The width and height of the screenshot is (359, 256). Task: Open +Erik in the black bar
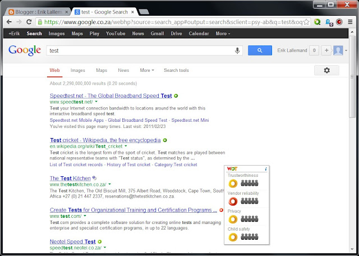tap(14, 34)
